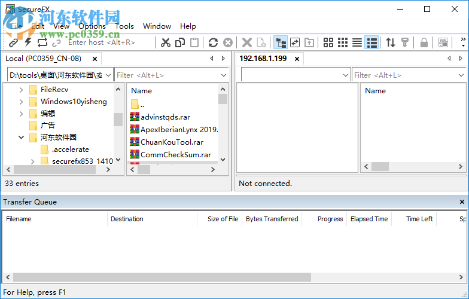Switch to details view icon

tap(372, 42)
